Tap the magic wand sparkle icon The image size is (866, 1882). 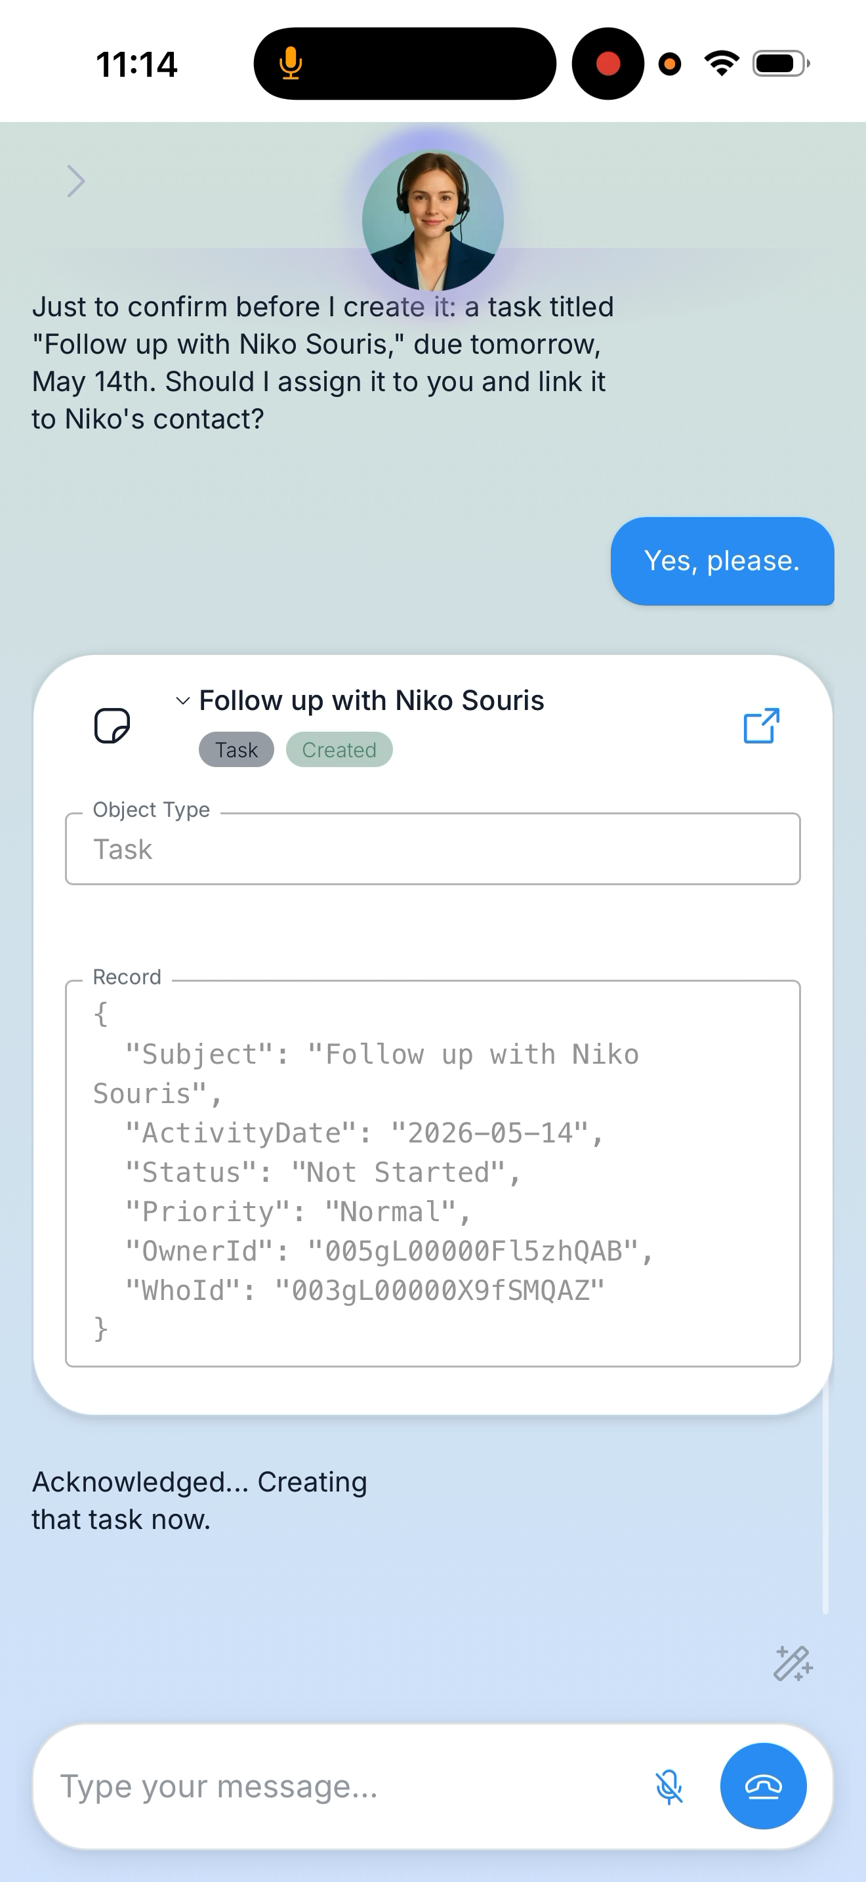coord(793,1663)
